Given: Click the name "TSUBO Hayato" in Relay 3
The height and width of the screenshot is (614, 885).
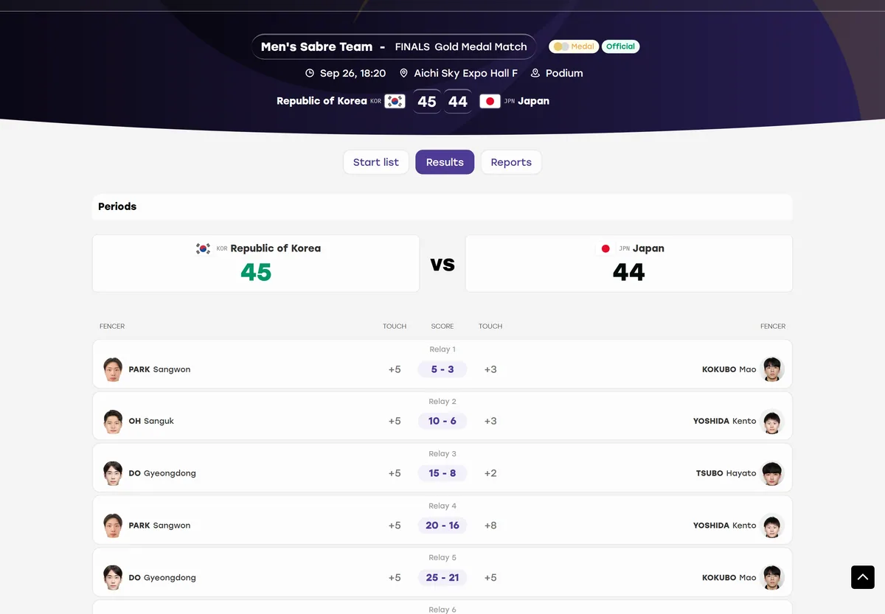Looking at the screenshot, I should point(726,473).
